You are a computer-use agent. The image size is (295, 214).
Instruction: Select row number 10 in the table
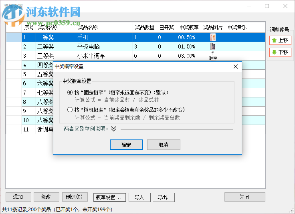click(29, 120)
